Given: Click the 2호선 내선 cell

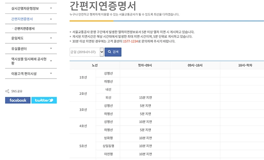Looking at the screenshot, I should 108,89.
